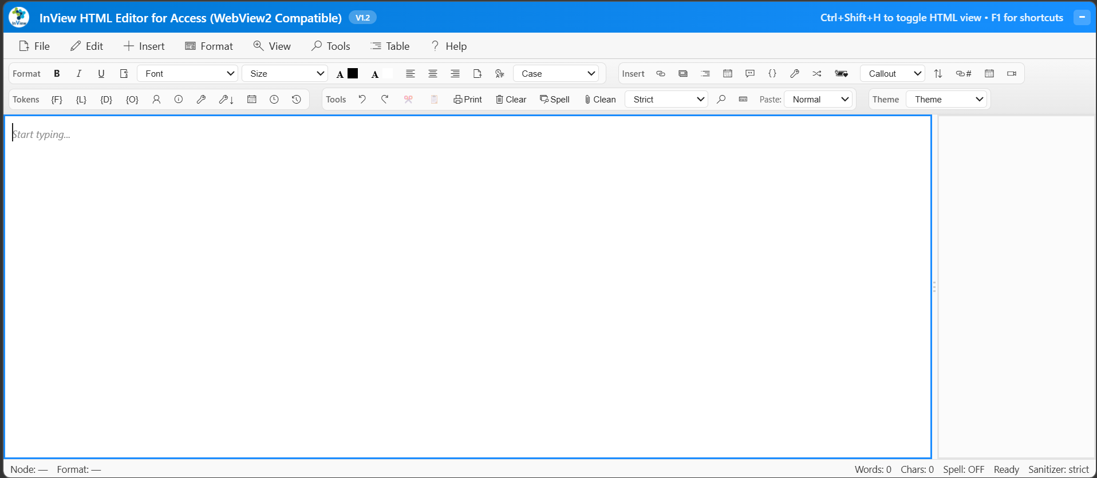Click the wrench icon in the Insert toolbar
Viewport: 1097px width, 478px height.
pos(795,73)
